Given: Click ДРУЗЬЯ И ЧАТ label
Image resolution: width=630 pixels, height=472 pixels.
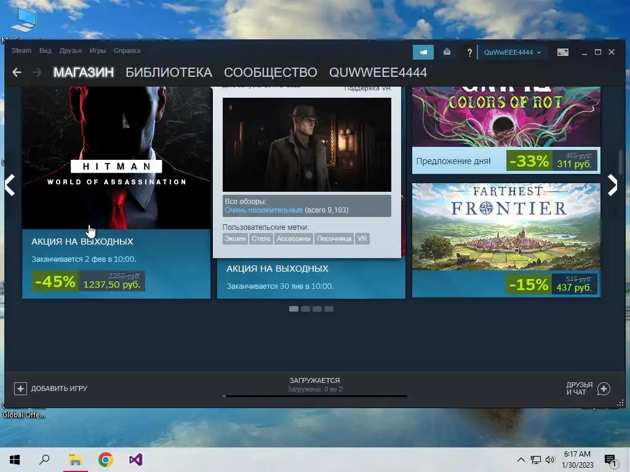Looking at the screenshot, I should pos(580,388).
